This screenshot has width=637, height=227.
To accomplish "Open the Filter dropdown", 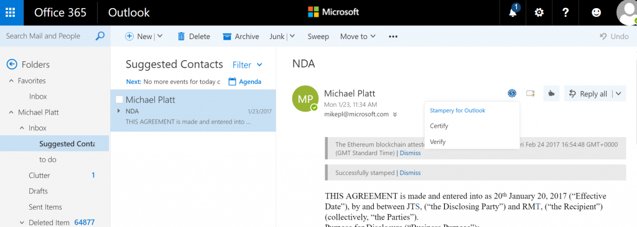I will pos(248,65).
